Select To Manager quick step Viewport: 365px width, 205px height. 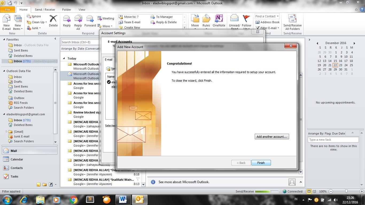pos(162,17)
